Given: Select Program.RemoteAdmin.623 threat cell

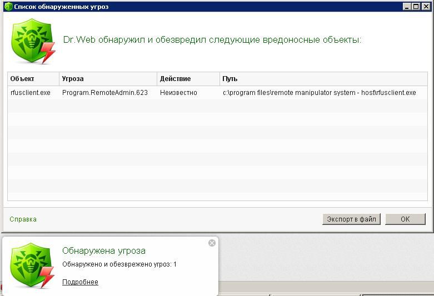Looking at the screenshot, I should point(105,93).
